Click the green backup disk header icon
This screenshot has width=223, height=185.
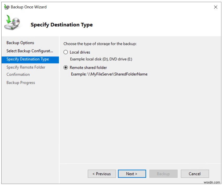click(12, 22)
